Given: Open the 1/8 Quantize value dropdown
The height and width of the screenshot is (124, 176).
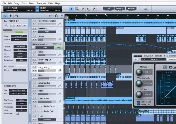Looking at the screenshot, I should pyautogui.click(x=107, y=8).
